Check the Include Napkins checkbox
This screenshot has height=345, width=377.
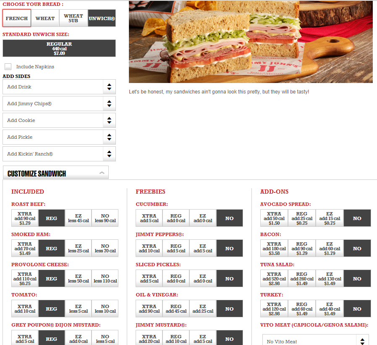8,66
